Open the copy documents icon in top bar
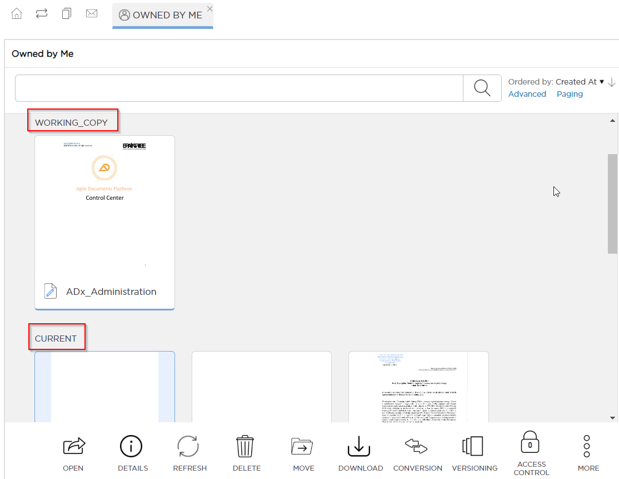Viewport: 619px width, 479px height. pos(67,14)
